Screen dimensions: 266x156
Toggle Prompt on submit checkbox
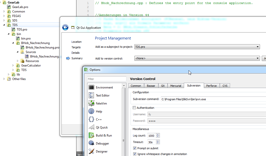(135, 148)
